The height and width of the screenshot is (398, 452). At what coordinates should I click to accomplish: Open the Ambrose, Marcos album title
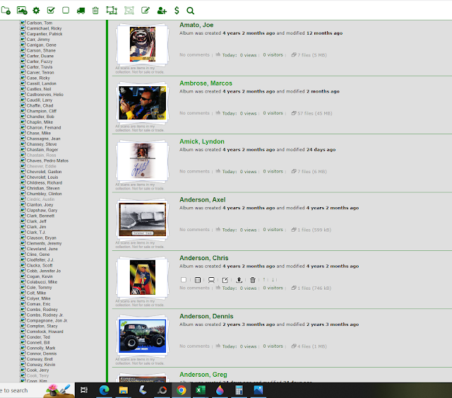206,83
